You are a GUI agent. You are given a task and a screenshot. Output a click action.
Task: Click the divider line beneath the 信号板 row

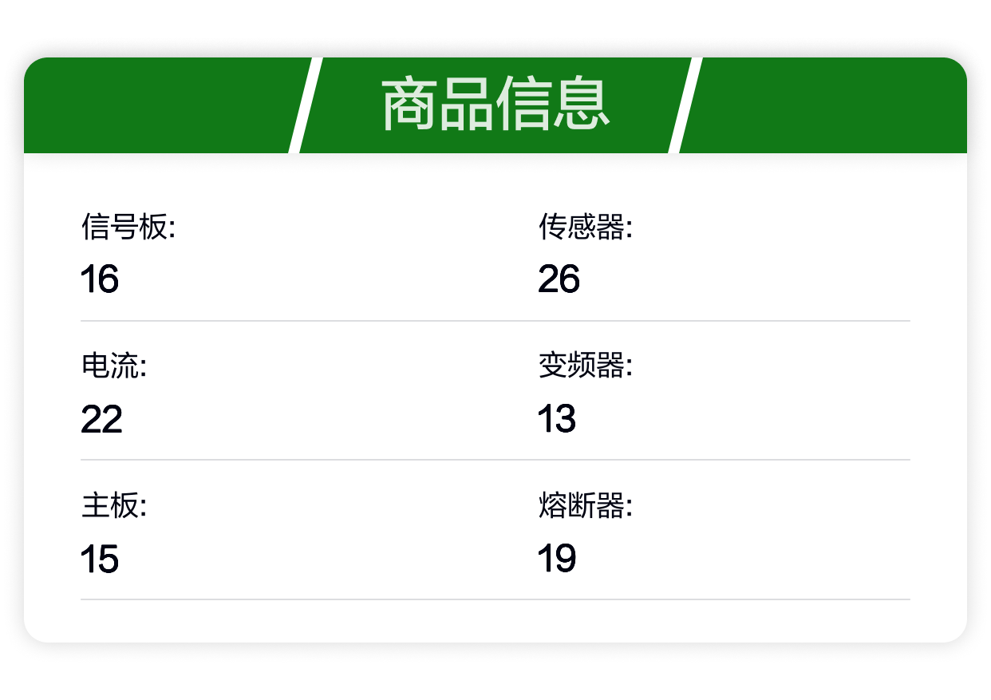[495, 321]
